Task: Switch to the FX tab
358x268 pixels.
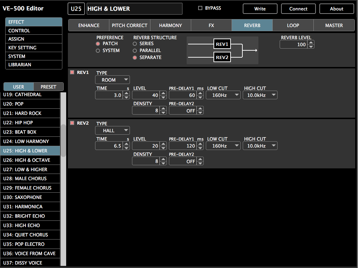Action: [211, 25]
